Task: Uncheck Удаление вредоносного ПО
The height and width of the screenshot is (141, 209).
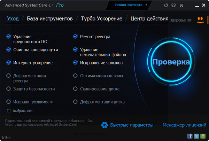Action: click(9, 37)
